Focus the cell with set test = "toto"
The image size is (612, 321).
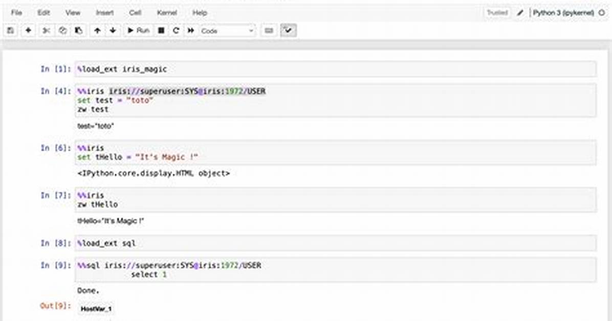pyautogui.click(x=335, y=100)
